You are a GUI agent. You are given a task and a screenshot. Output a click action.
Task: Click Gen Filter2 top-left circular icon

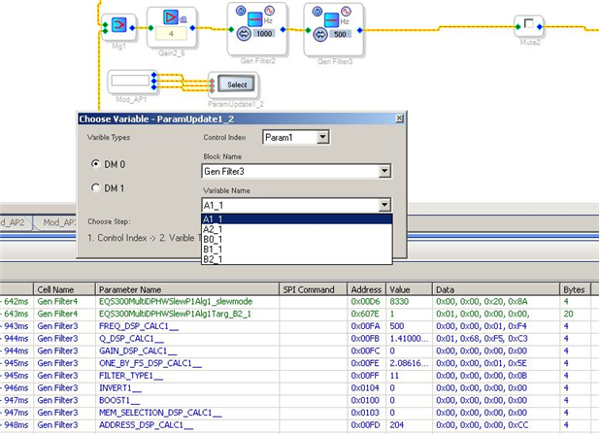pyautogui.click(x=241, y=11)
